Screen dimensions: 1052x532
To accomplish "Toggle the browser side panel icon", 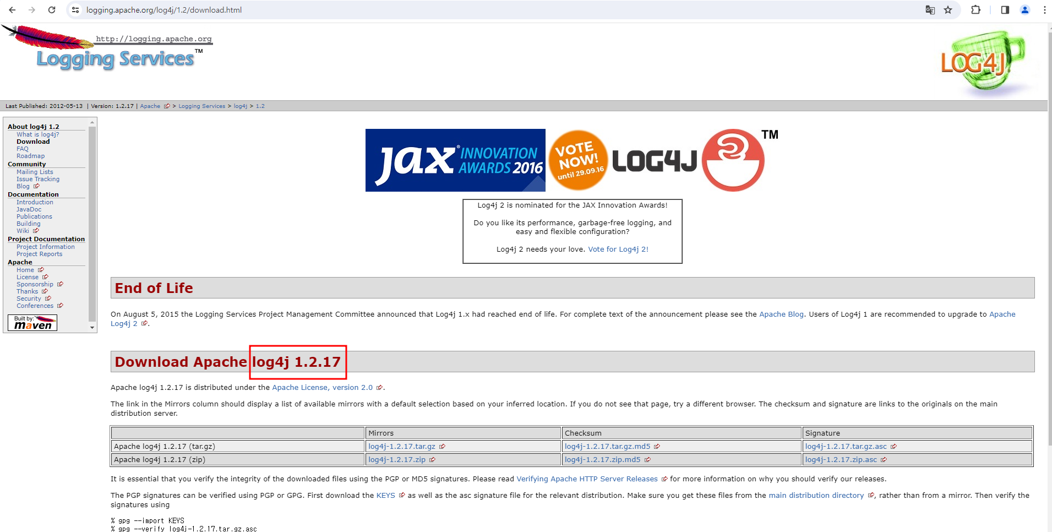I will [x=1005, y=10].
